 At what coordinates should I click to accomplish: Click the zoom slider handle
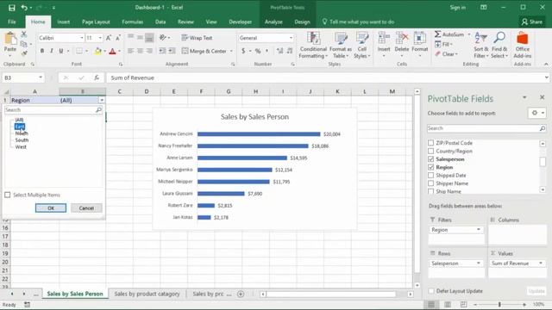(x=499, y=304)
